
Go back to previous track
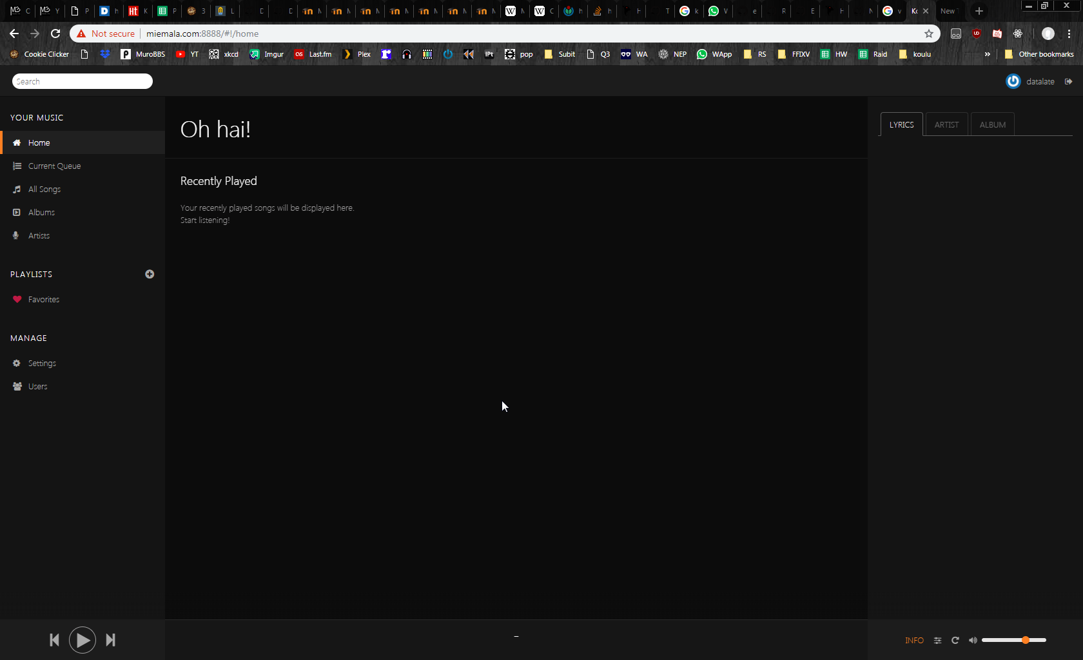55,640
